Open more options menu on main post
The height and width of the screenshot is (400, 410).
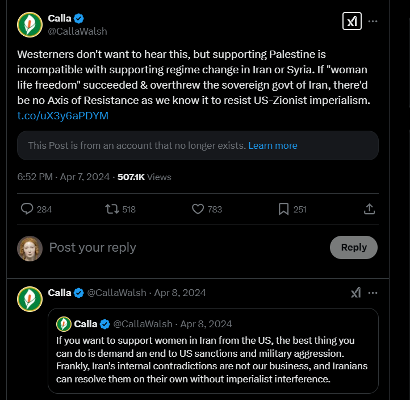(373, 21)
